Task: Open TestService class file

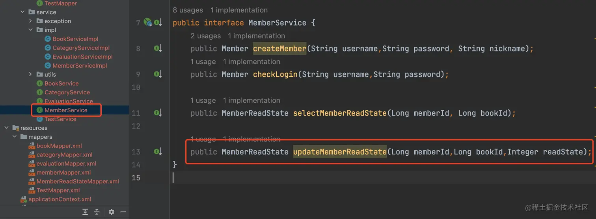Action: pos(60,119)
